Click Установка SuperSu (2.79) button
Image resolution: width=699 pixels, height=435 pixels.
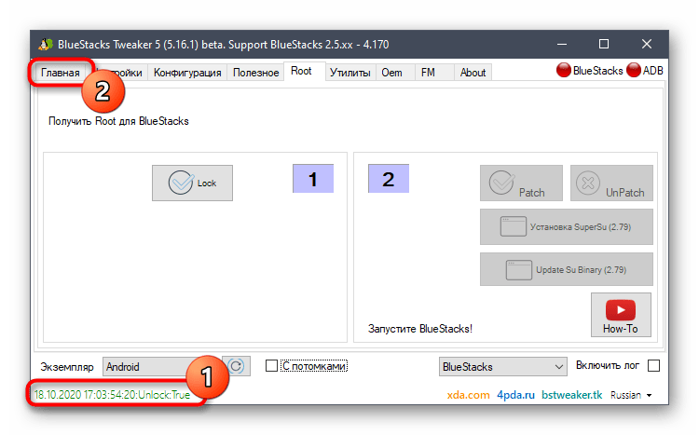tap(566, 227)
